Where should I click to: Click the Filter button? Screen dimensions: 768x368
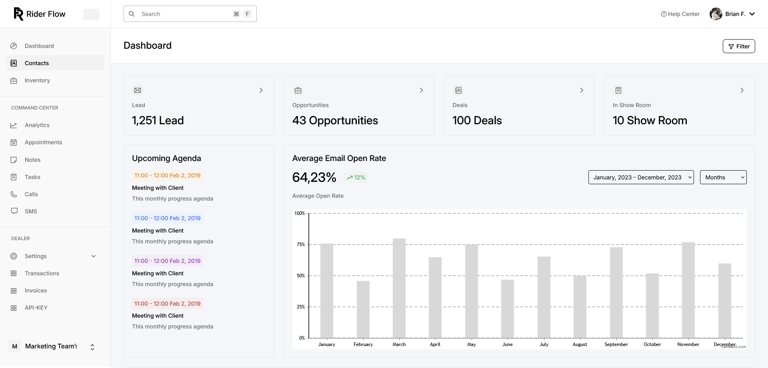(738, 46)
